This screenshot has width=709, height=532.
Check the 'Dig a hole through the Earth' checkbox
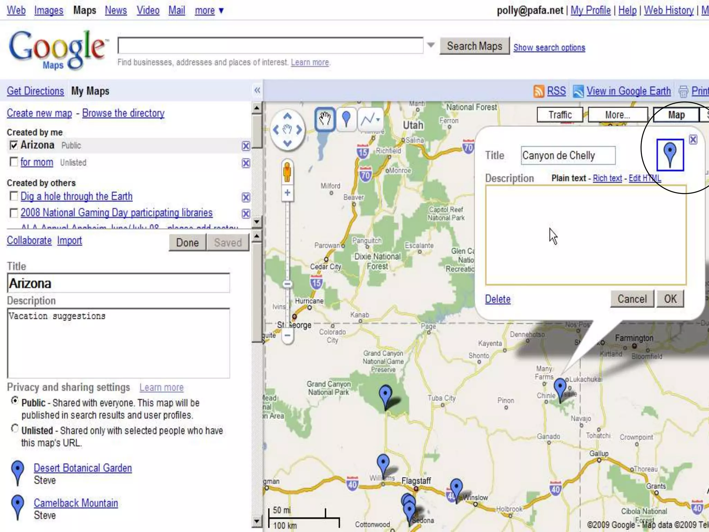pos(14,196)
